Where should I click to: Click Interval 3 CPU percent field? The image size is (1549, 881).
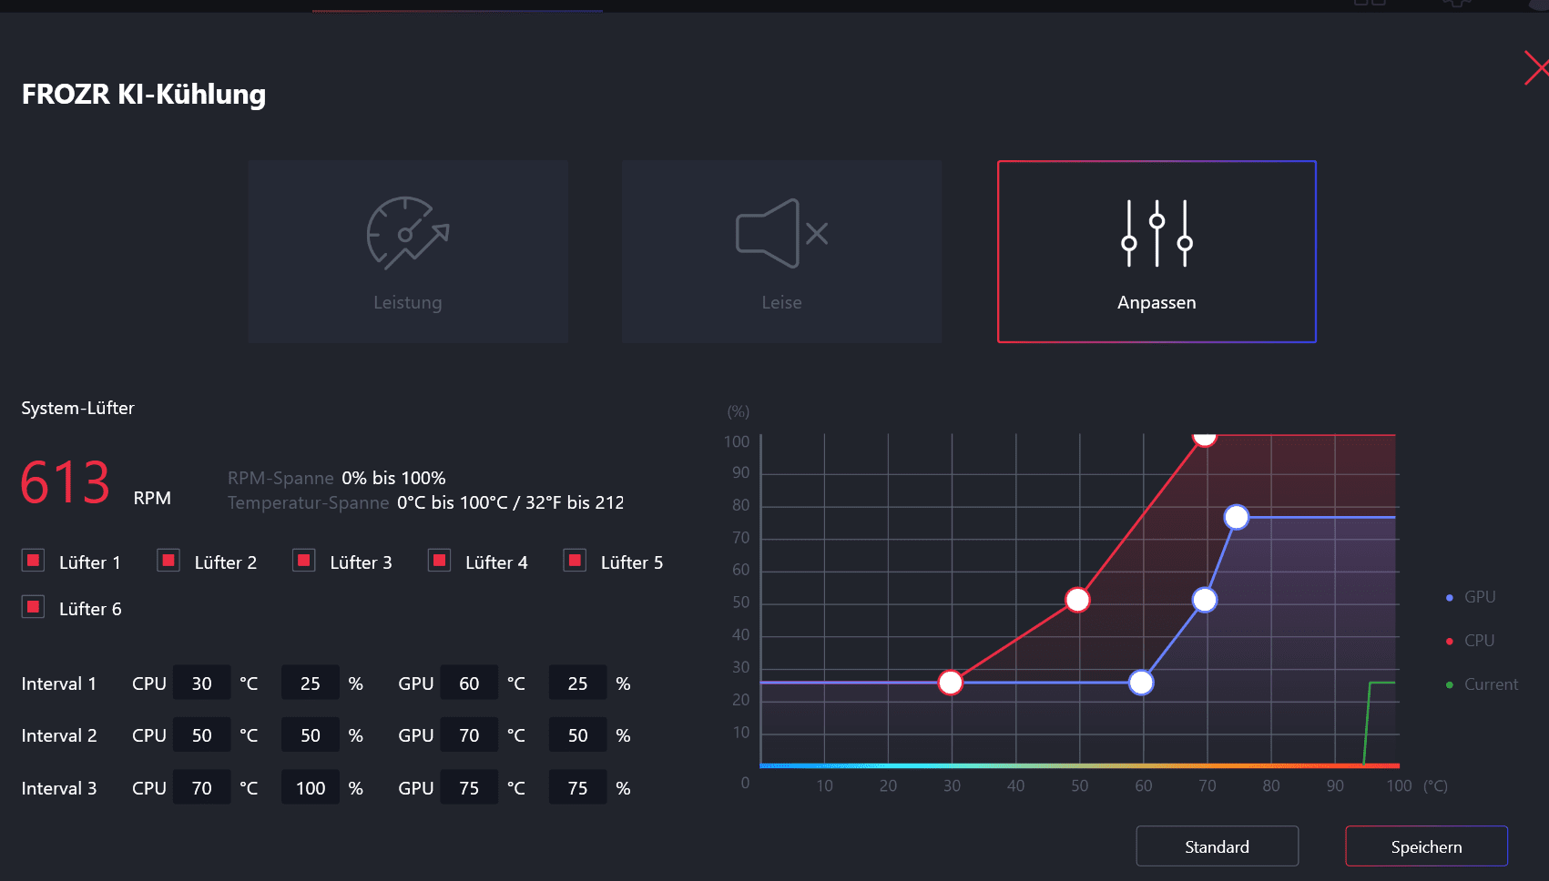click(x=311, y=788)
